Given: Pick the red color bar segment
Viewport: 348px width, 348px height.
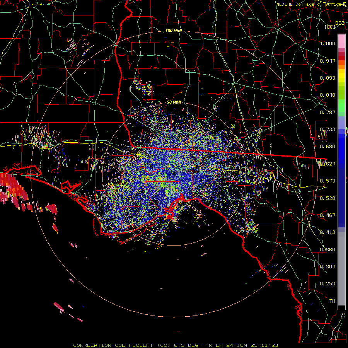Looking at the screenshot, I should pyautogui.click(x=341, y=58).
